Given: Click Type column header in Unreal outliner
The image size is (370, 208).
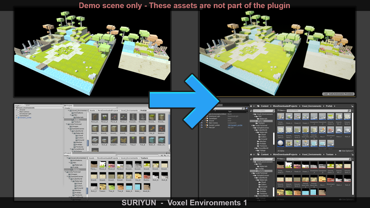Looking at the screenshot, I should tap(230, 112).
